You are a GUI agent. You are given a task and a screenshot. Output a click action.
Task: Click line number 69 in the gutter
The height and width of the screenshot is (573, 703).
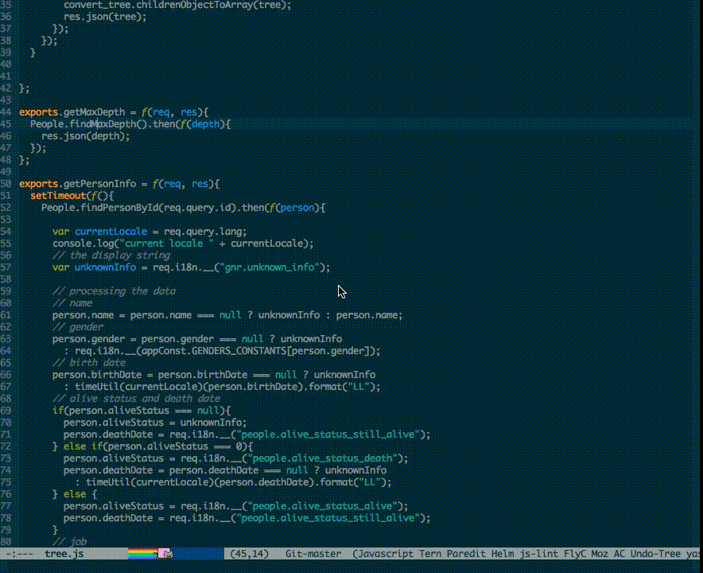pyautogui.click(x=6, y=411)
